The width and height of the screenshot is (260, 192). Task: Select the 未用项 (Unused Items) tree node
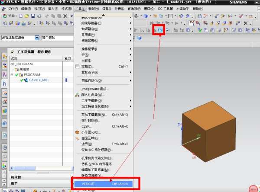[x=24, y=69]
